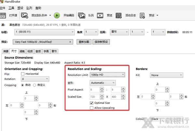Open the end chapter dropdown
Viewport: 195px width, 131px height.
[x=158, y=32]
